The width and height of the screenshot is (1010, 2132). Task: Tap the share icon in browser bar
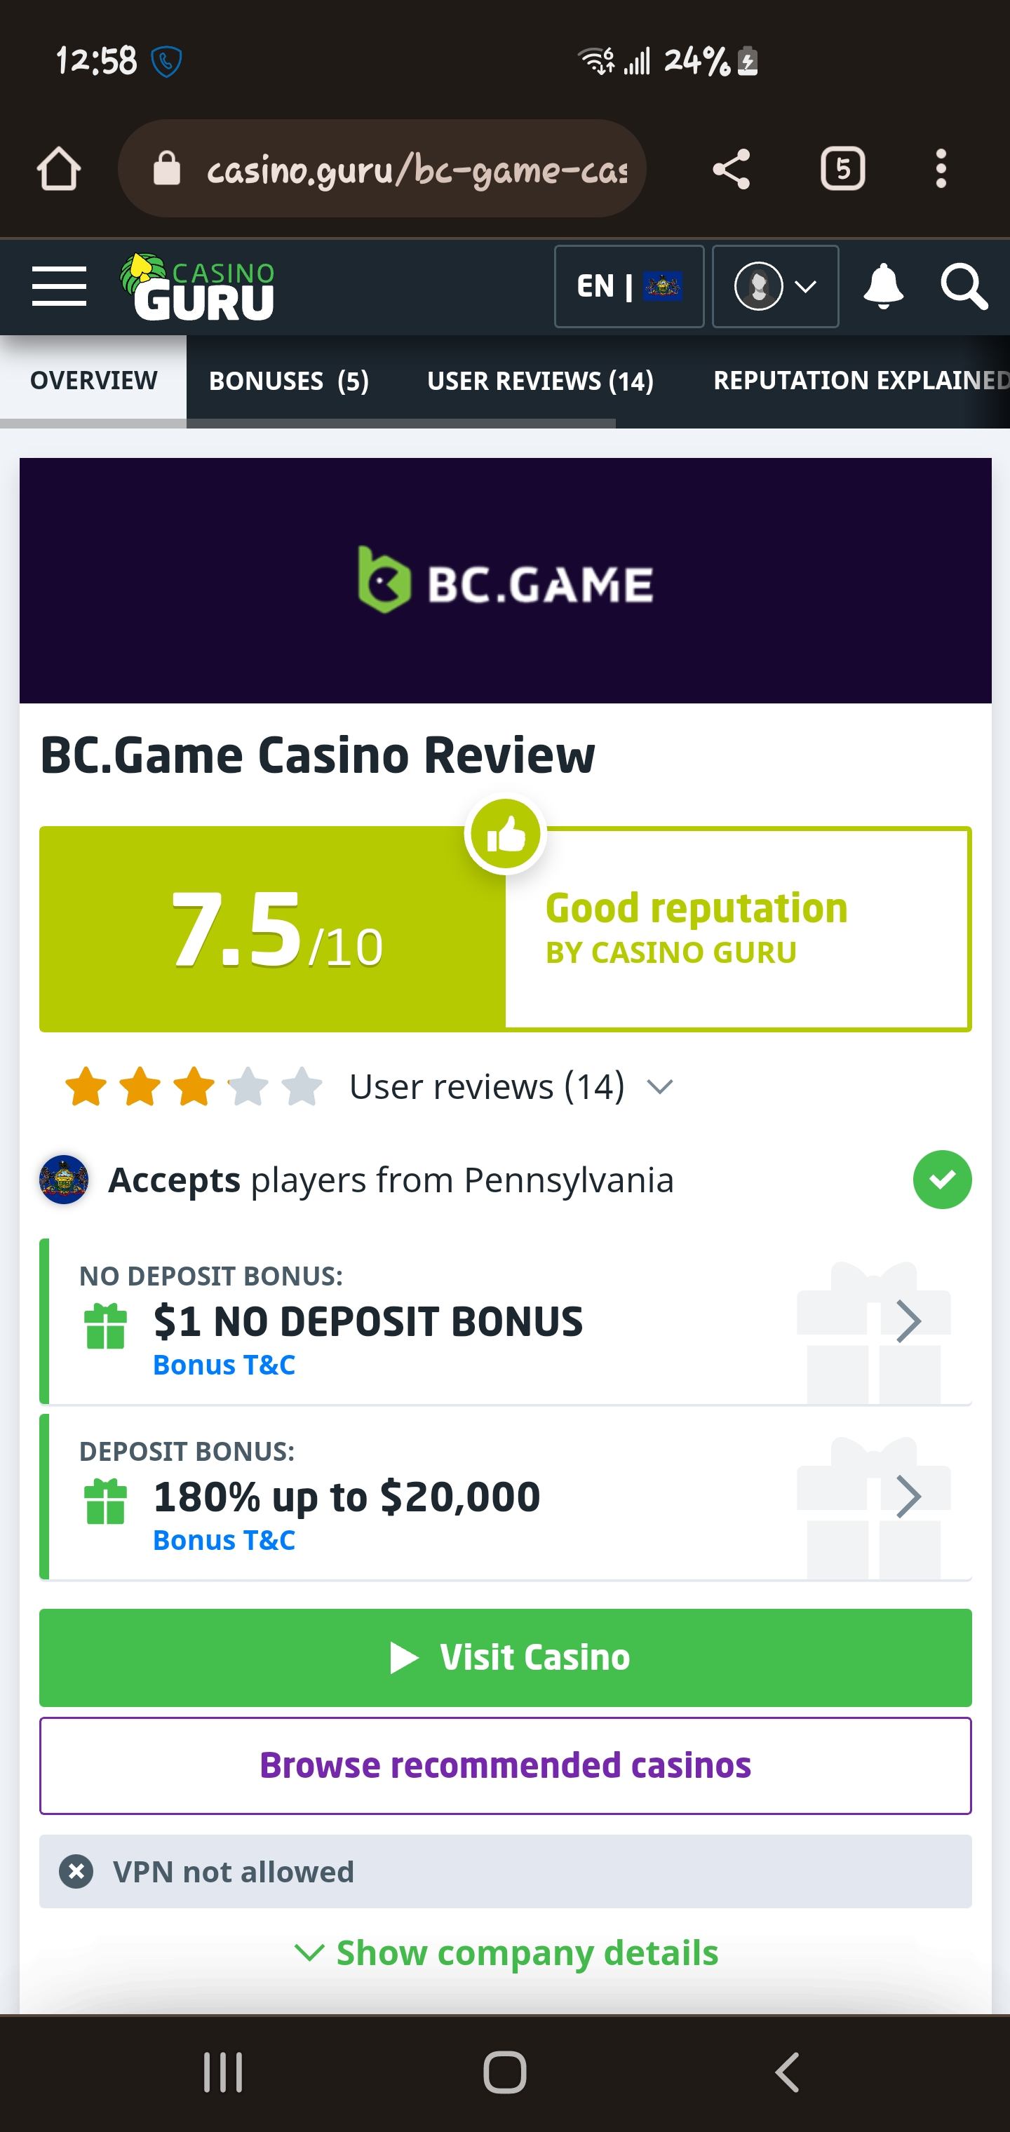tap(731, 170)
